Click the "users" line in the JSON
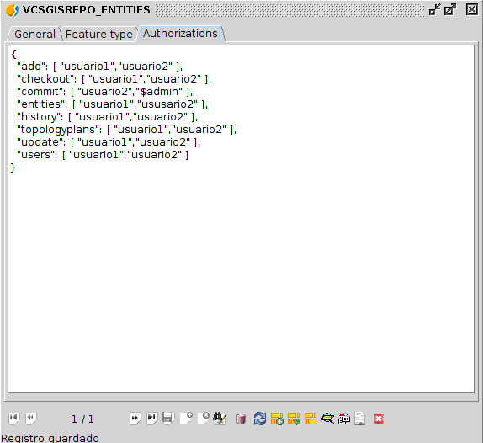 (103, 155)
